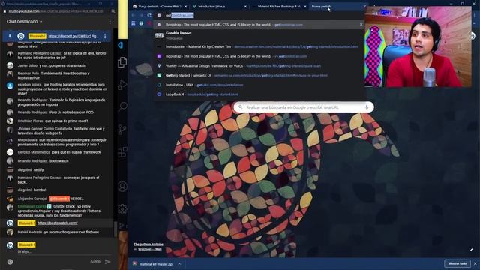Click the pin icon on pinned message
The height and width of the screenshot is (270, 480).
[x=10, y=36]
